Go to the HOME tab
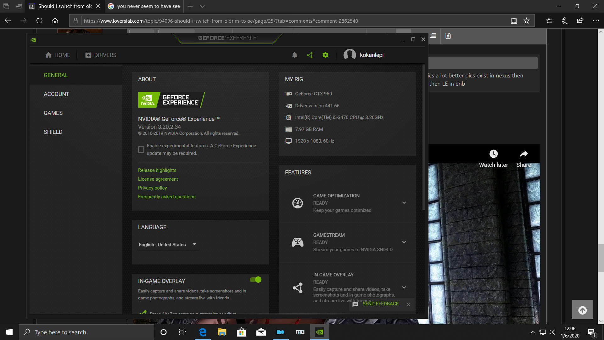The width and height of the screenshot is (604, 340). coord(58,55)
